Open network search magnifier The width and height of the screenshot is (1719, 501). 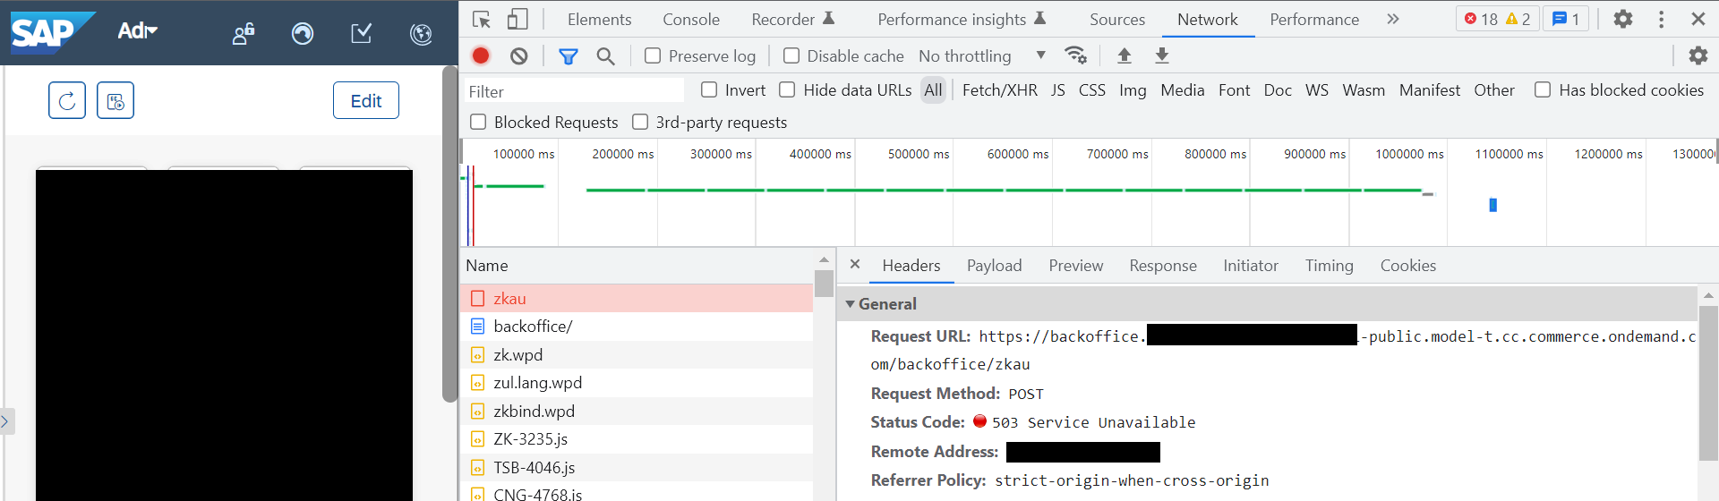(606, 55)
